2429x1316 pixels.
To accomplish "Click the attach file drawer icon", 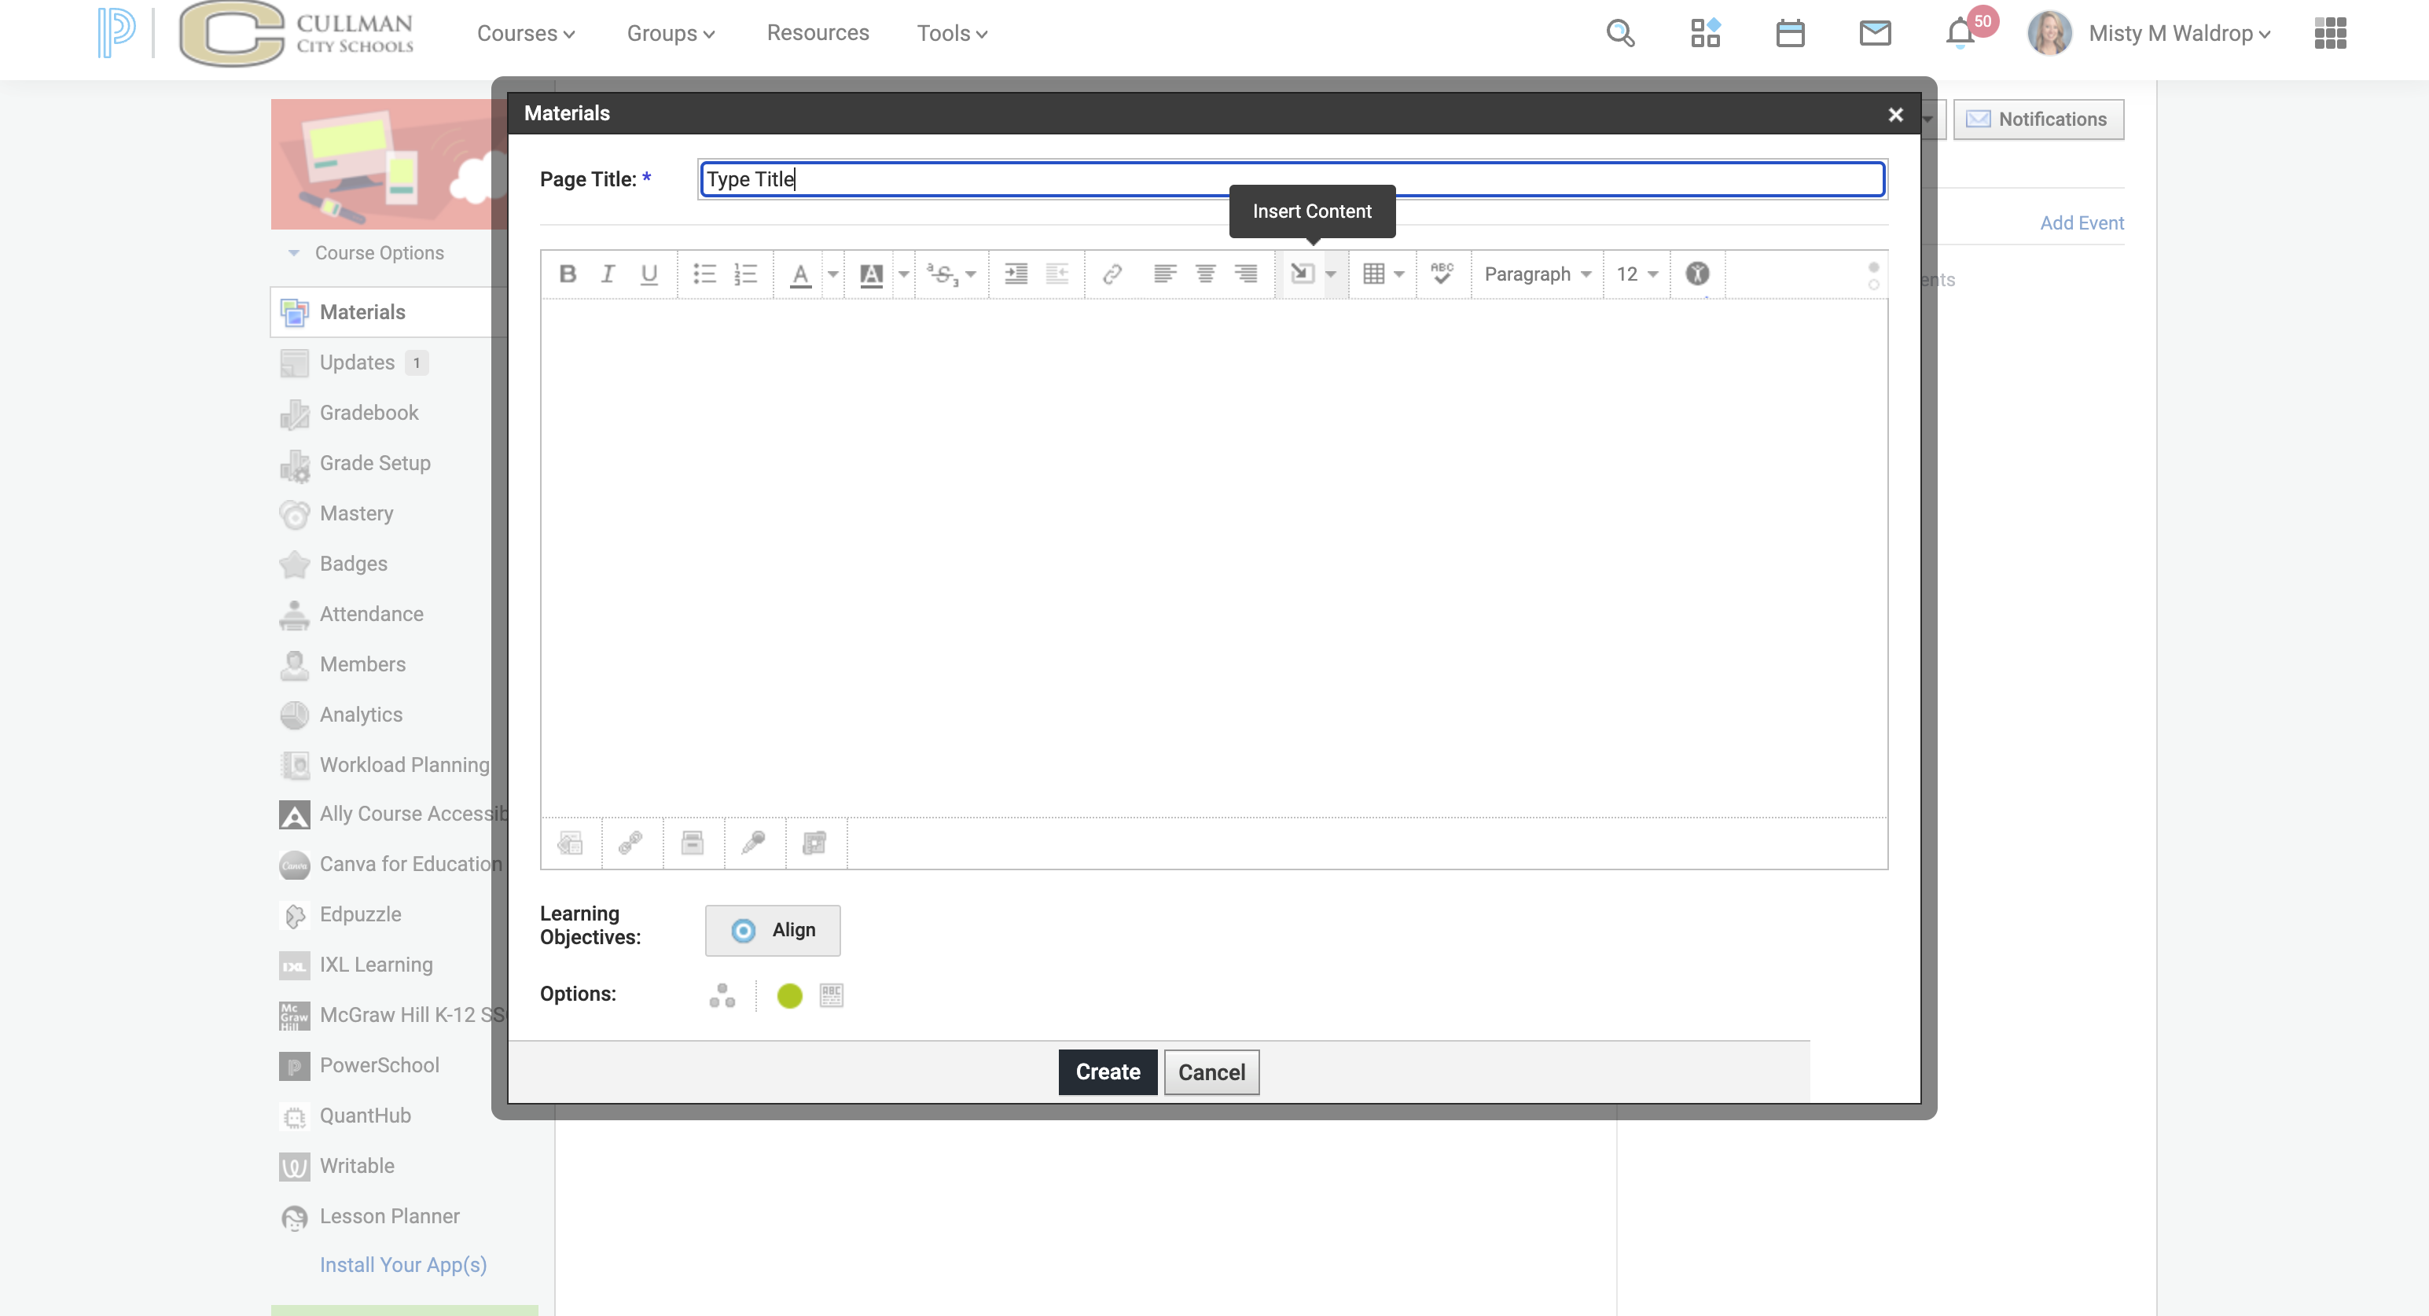I will pos(692,842).
